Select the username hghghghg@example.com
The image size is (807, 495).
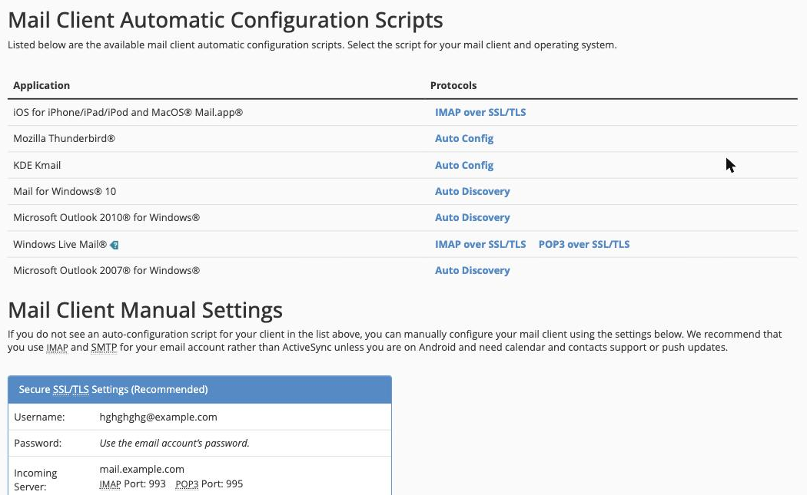[158, 417]
